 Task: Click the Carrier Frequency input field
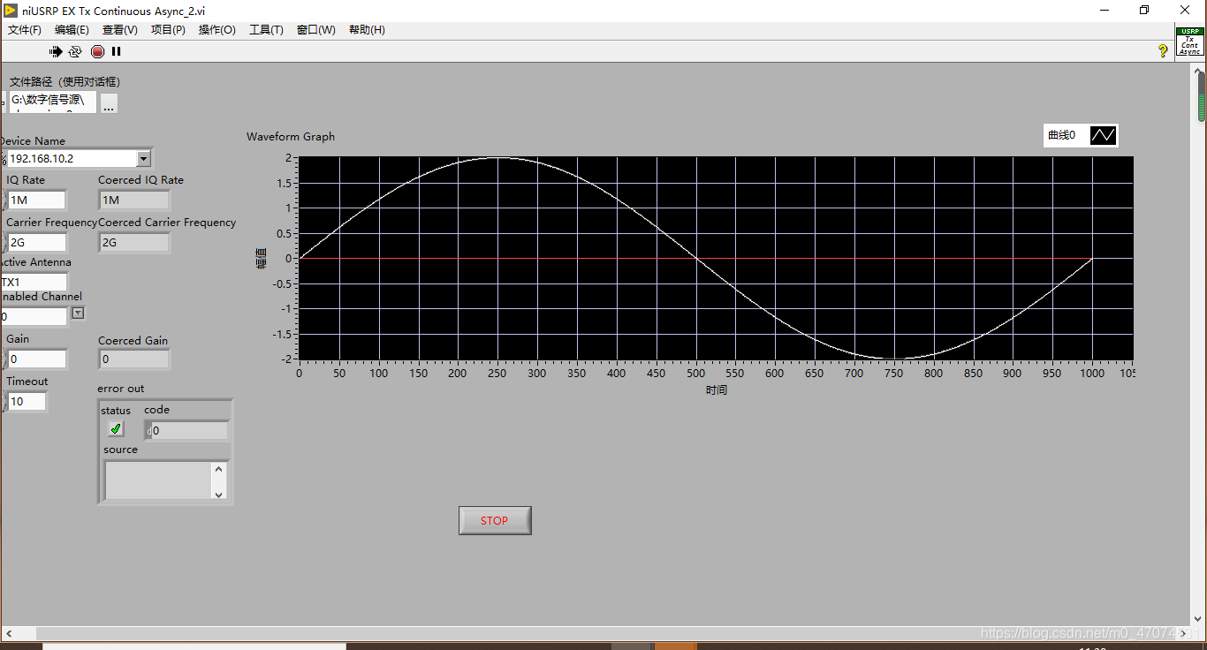(36, 242)
